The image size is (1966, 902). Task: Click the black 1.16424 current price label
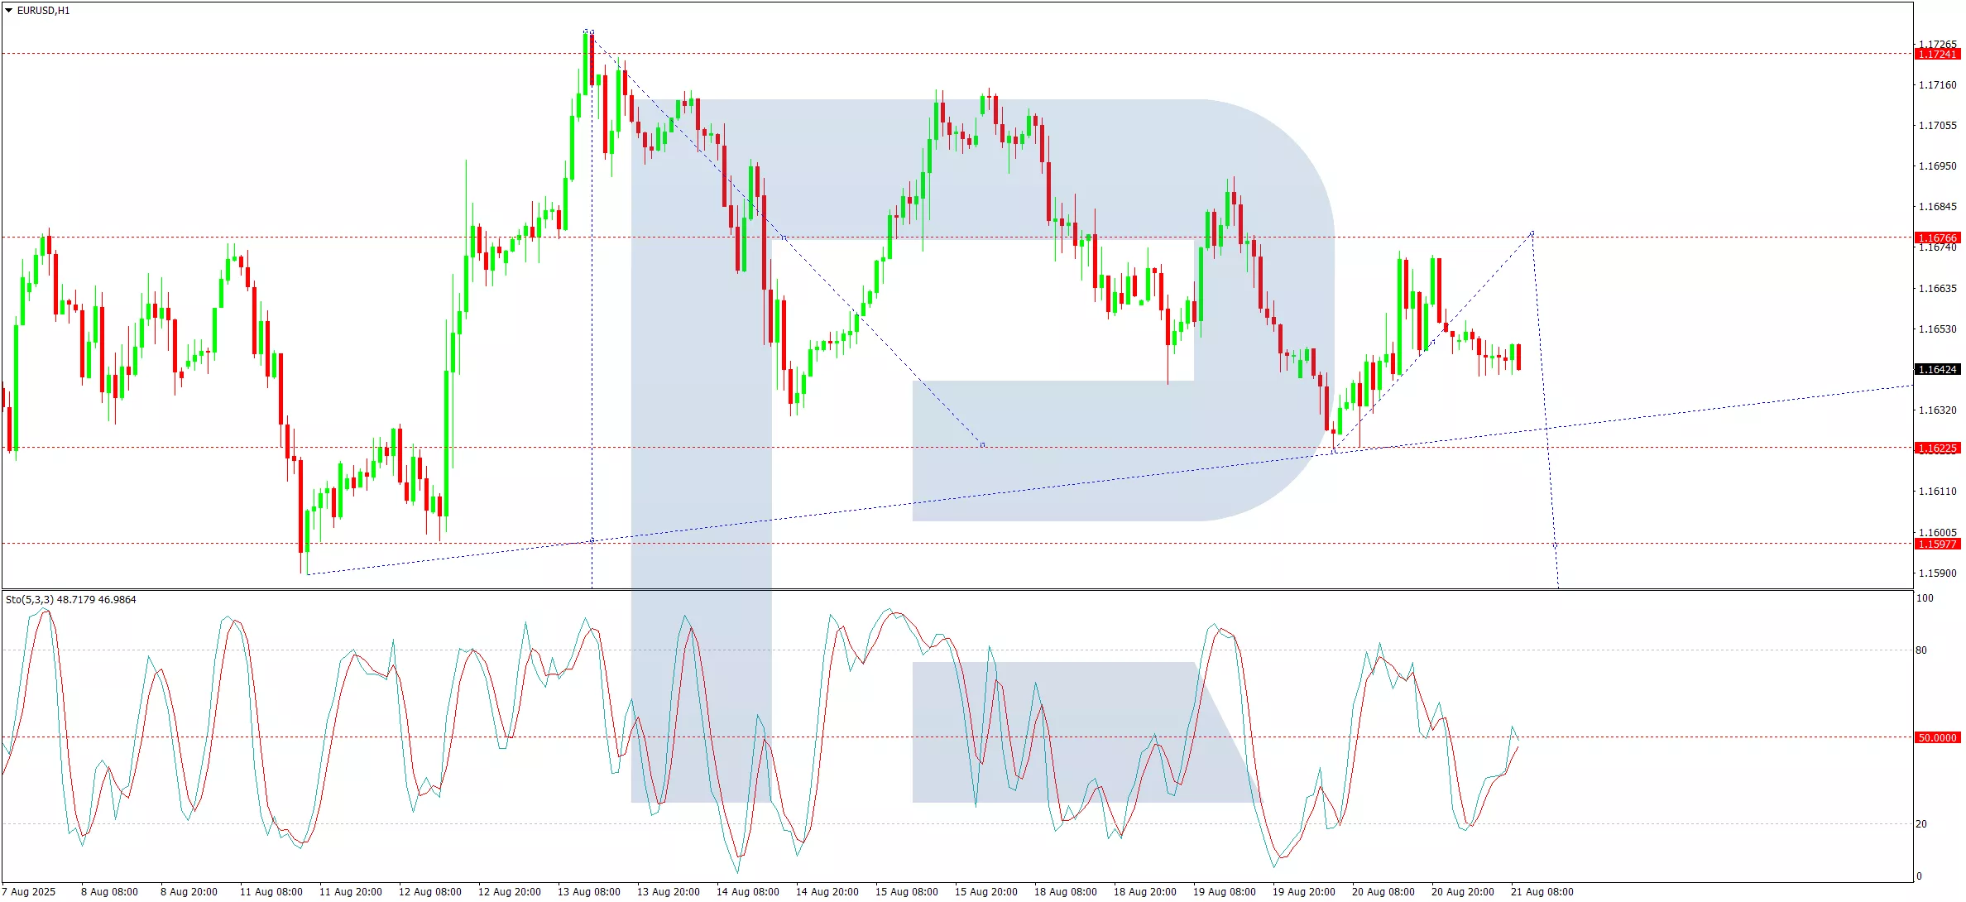(1937, 369)
